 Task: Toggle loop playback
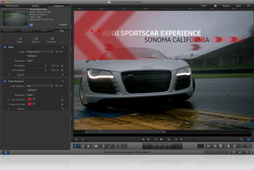[248, 139]
